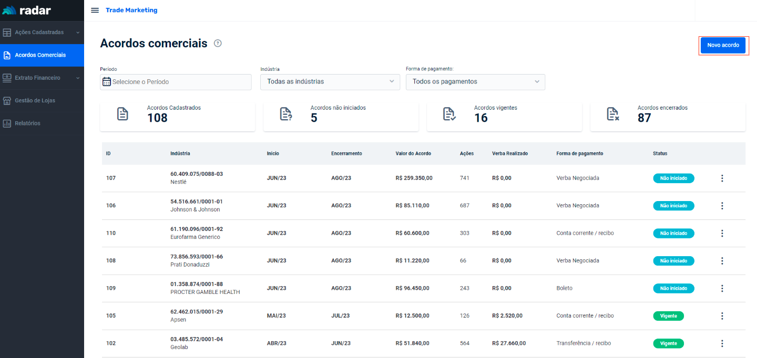Viewport: 757px width, 358px height.
Task: Open row options for Johnson & Johnson
Action: (x=722, y=206)
